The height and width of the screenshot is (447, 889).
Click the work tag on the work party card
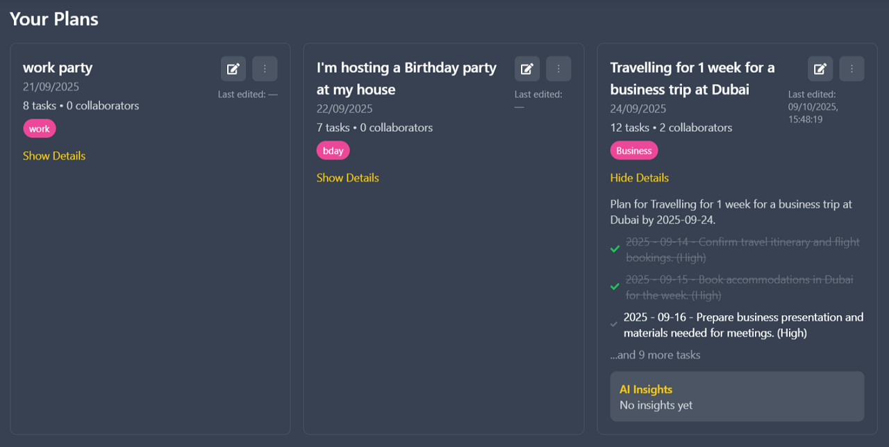[40, 128]
